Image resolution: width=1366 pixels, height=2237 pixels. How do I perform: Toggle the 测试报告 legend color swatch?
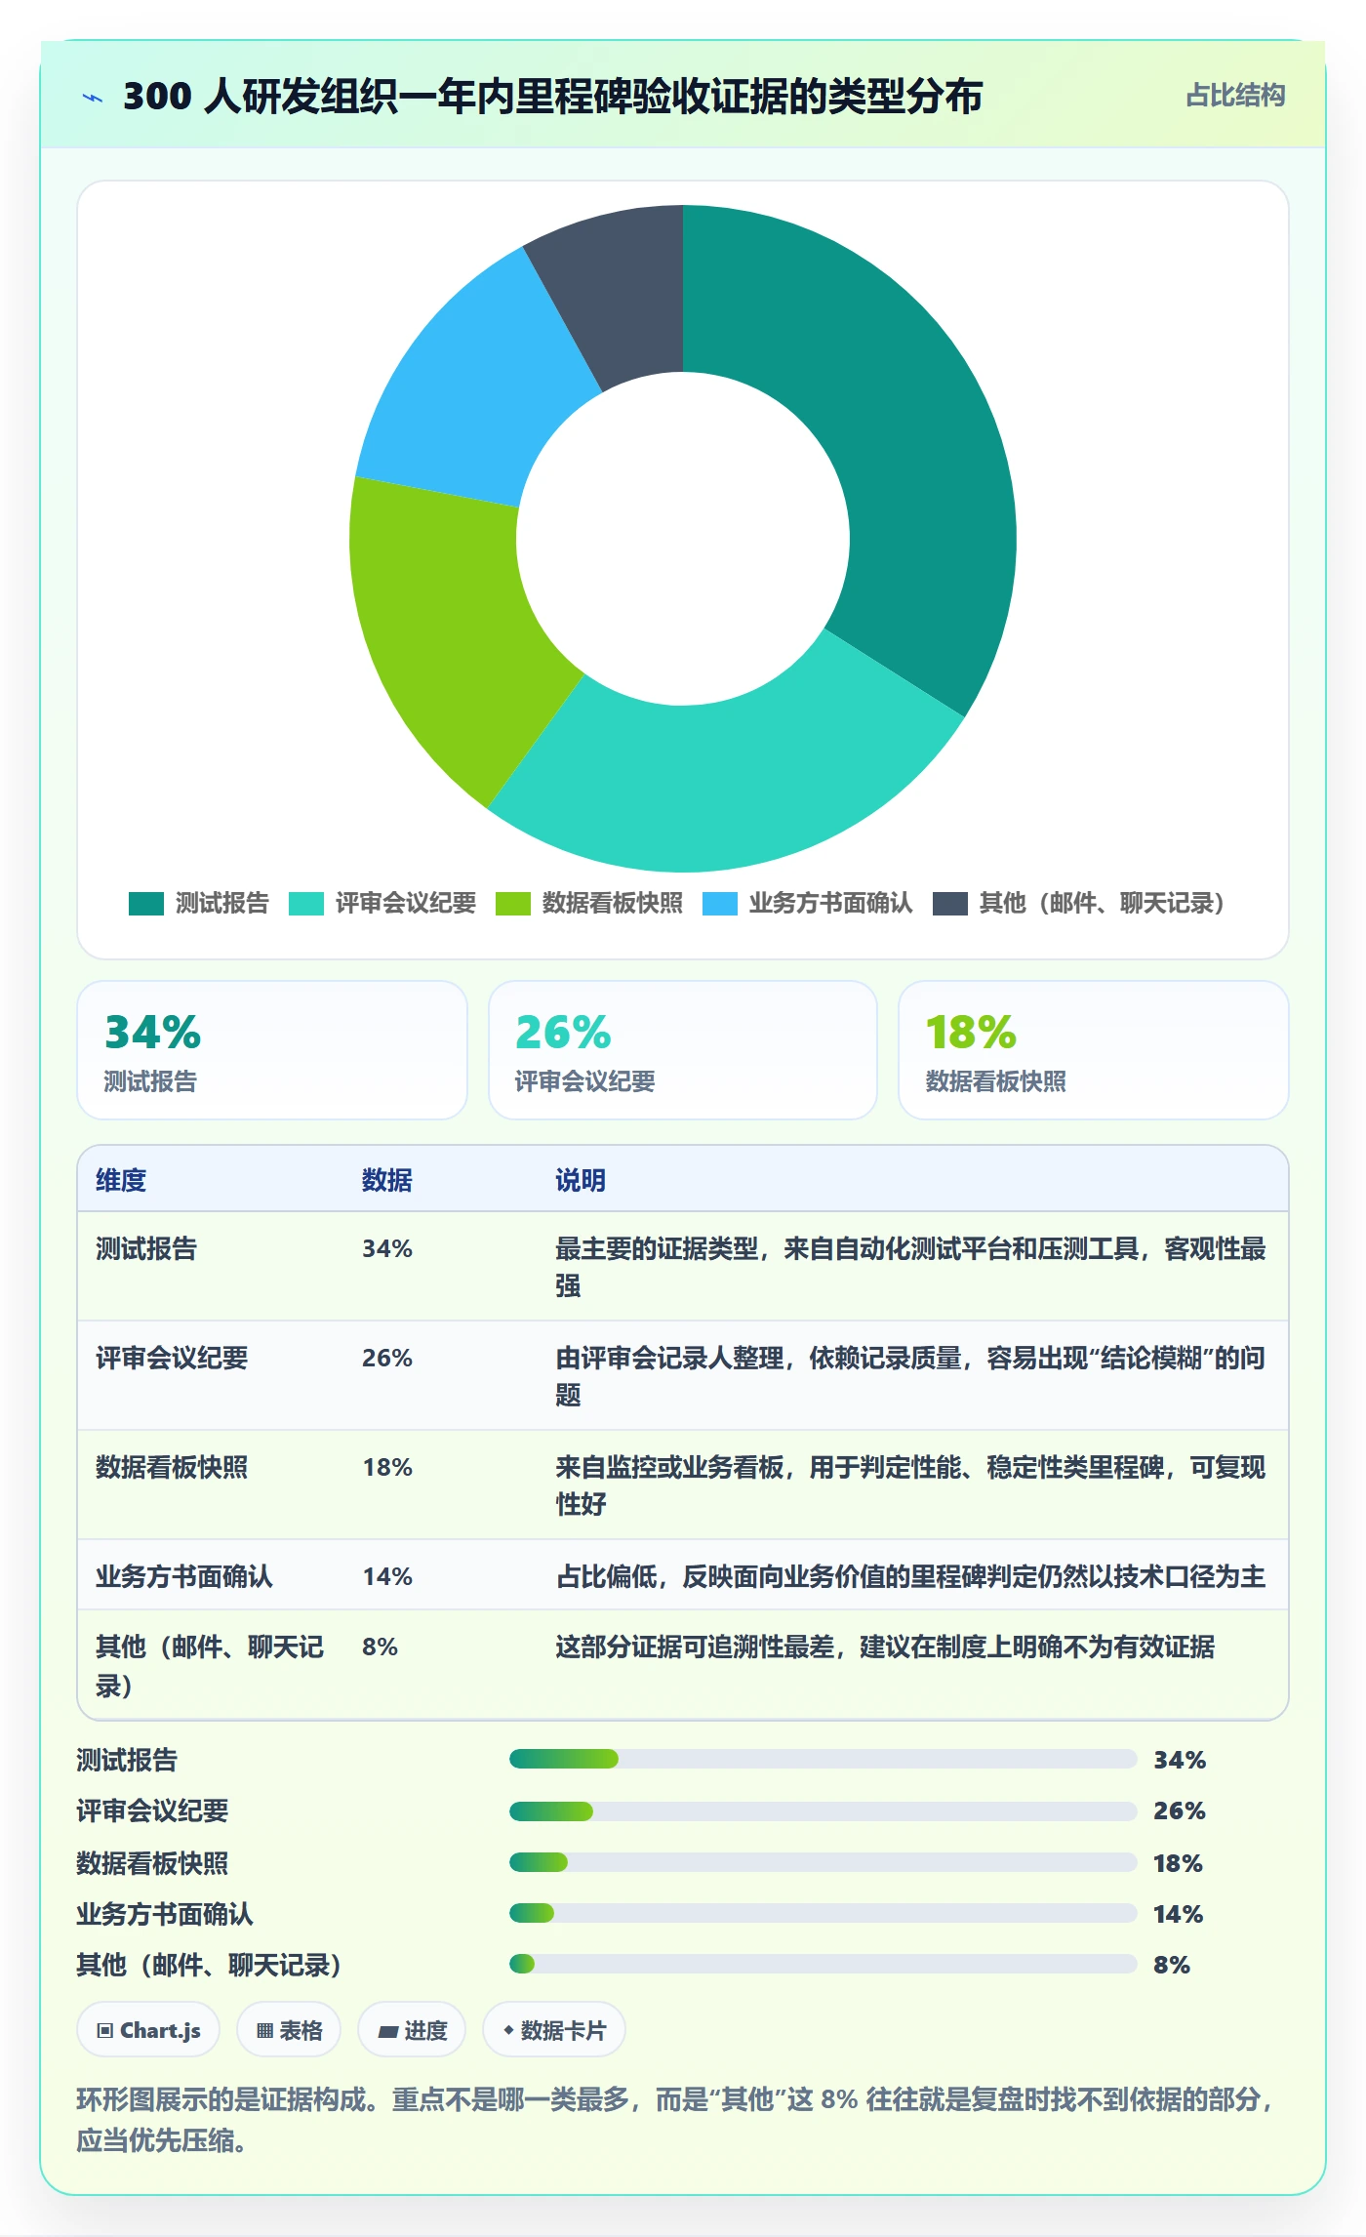tap(146, 904)
